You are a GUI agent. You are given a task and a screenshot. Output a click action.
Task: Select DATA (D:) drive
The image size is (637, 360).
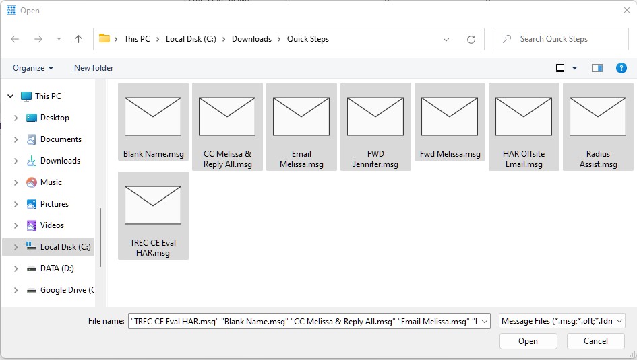tap(57, 268)
